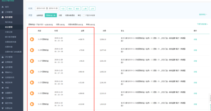211x111 pixels.
Task: Open 付款记录 in the sidebar
Action: (x=9, y=32)
